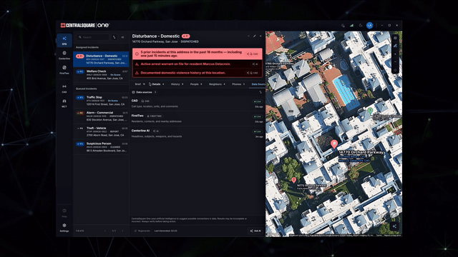Go to next incident list page
Viewport: 458px width, 257px height.
(x=122, y=231)
